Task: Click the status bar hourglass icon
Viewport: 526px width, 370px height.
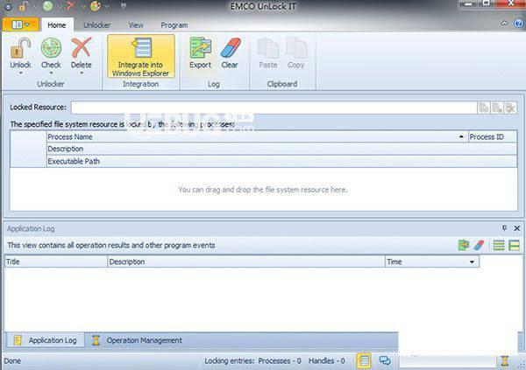Action: tap(505, 360)
